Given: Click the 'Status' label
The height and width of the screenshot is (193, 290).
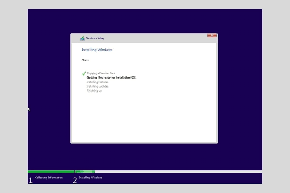Looking at the screenshot, I should click(86, 60).
